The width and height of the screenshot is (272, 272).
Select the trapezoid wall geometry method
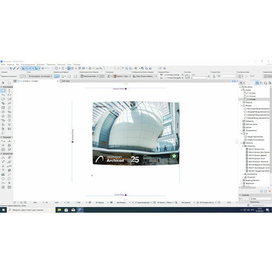coord(69,76)
